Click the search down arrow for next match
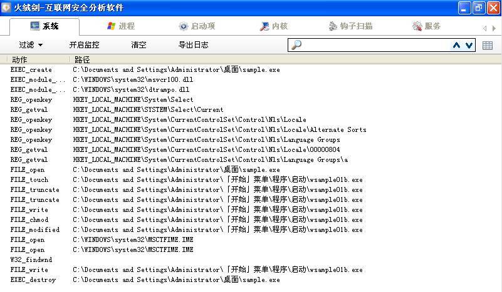502x292 pixels. [469, 45]
